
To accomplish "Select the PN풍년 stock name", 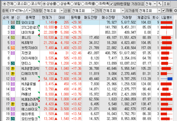I will pos(26,94).
